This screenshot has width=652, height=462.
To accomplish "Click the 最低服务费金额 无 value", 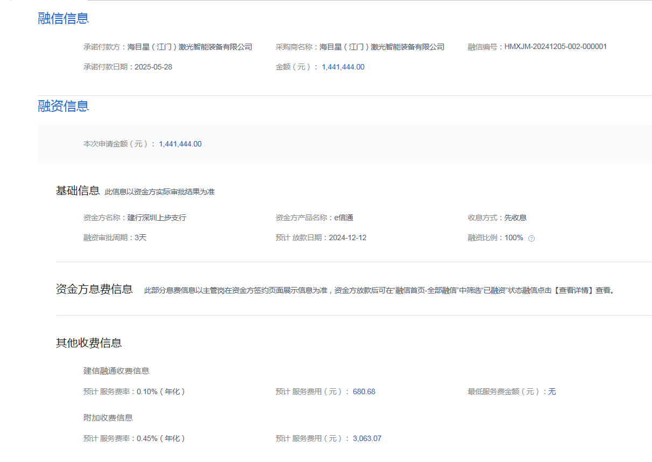I will pos(552,391).
